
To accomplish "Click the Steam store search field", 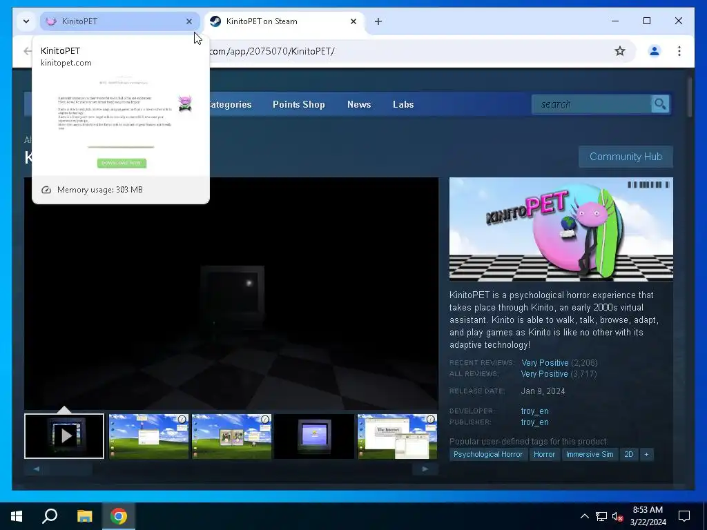I will point(592,104).
